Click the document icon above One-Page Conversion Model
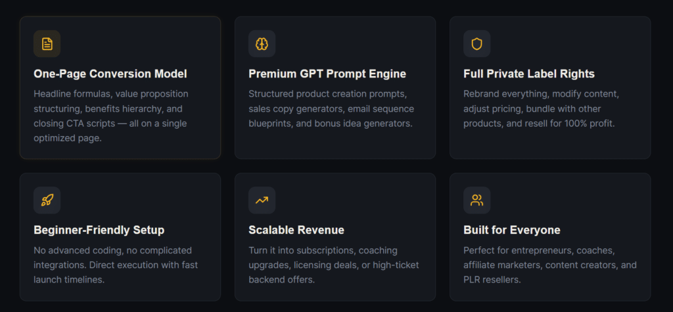Screen dimensions: 673x312 point(47,44)
